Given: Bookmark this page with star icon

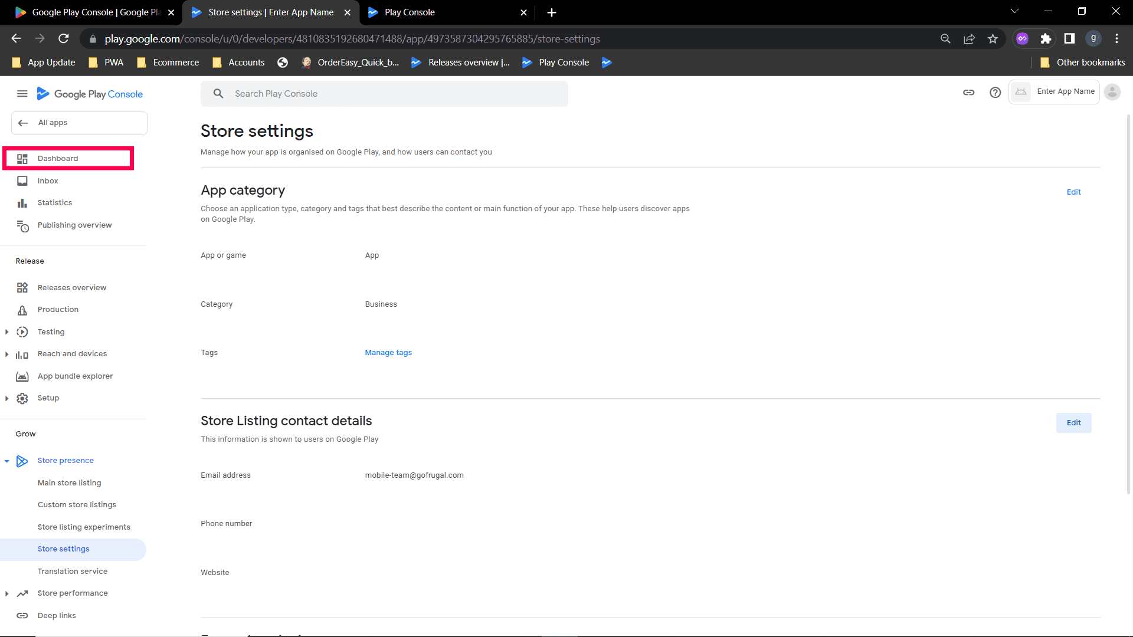Looking at the screenshot, I should coord(993,39).
